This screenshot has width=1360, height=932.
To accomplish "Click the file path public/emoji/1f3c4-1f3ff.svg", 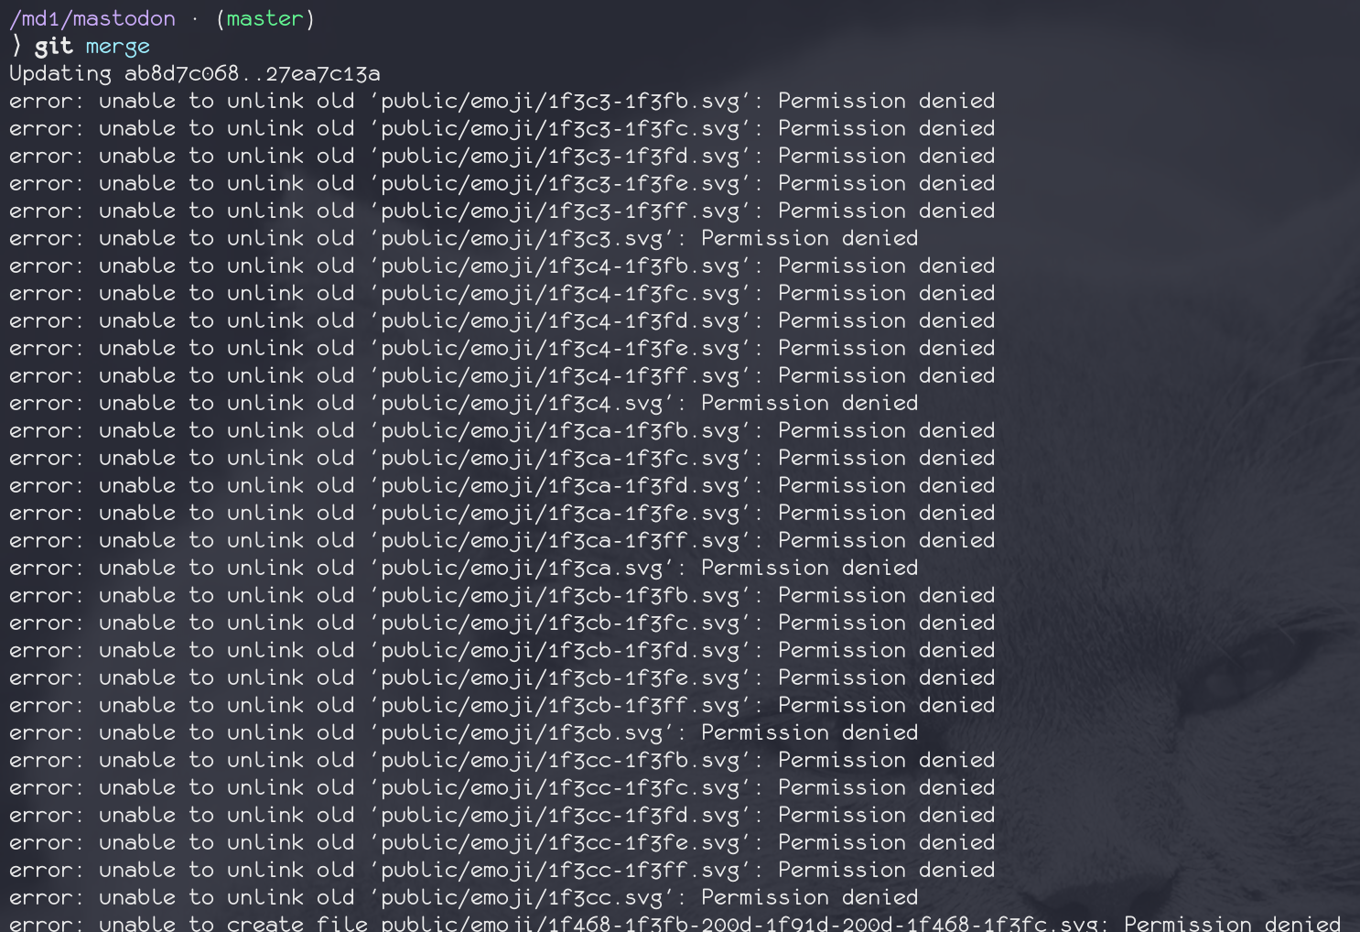I will [560, 375].
